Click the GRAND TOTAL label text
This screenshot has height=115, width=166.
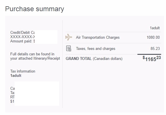pyautogui.click(x=79, y=59)
